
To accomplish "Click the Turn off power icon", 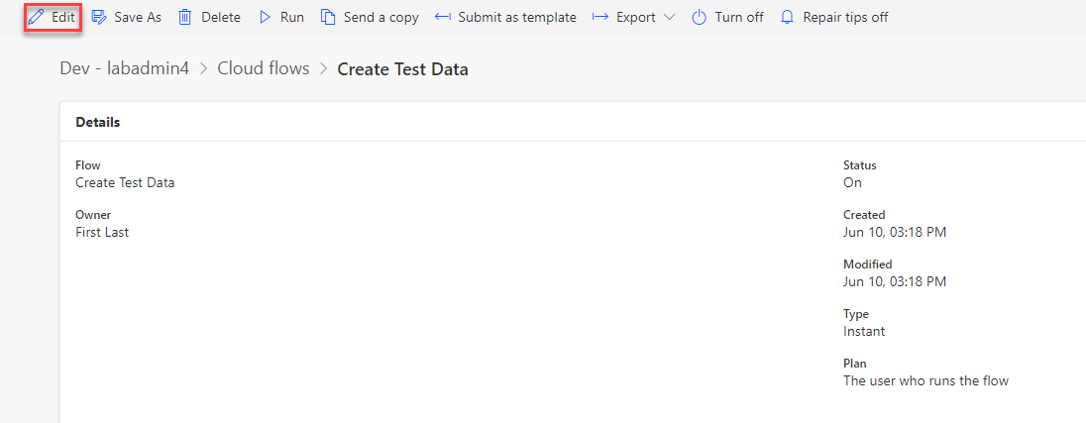I will 699,17.
